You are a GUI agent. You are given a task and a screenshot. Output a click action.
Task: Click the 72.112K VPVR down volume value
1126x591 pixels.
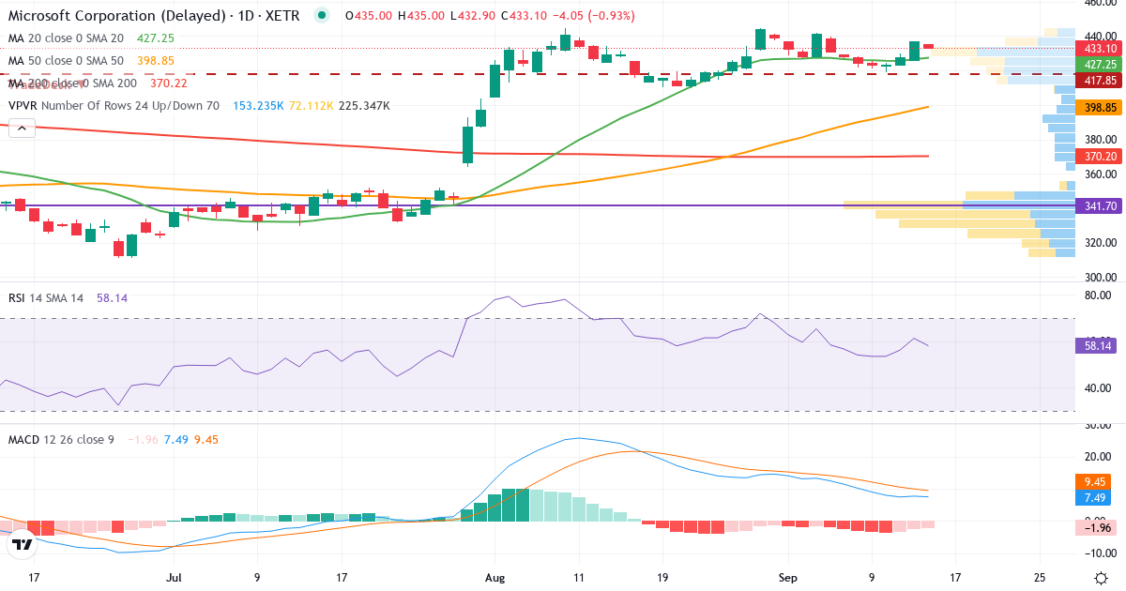tap(311, 106)
